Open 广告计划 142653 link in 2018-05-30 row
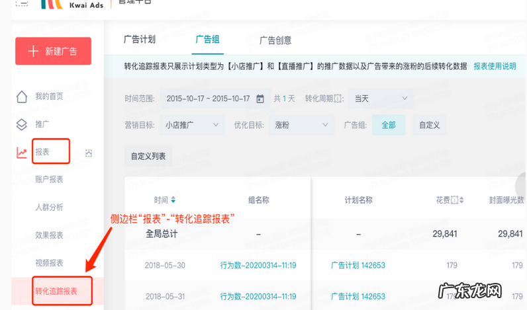The width and height of the screenshot is (527, 310). (x=358, y=265)
